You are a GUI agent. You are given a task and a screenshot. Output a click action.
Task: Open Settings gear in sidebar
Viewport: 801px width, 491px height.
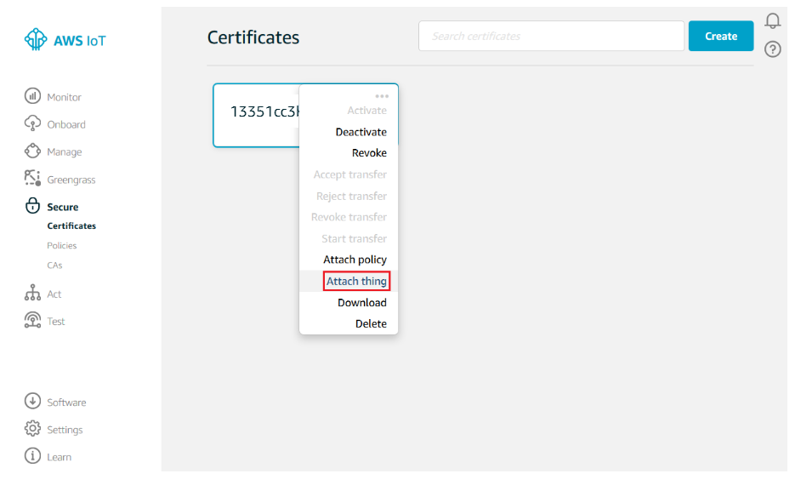click(32, 429)
